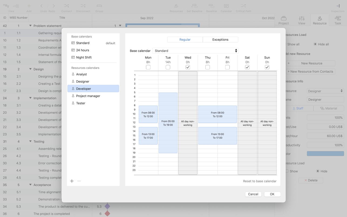Select the Developer resource calendar
The image size is (347, 217).
[x=93, y=89]
